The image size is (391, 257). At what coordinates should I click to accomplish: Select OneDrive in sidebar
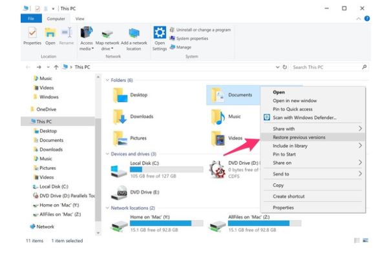coord(43,109)
